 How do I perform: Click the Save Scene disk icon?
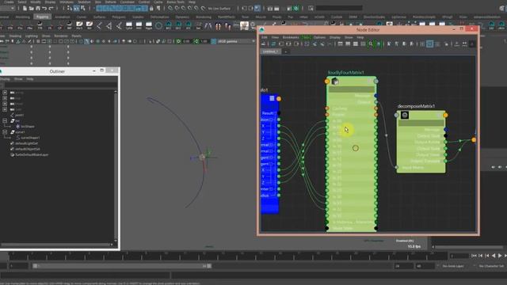(38, 9)
